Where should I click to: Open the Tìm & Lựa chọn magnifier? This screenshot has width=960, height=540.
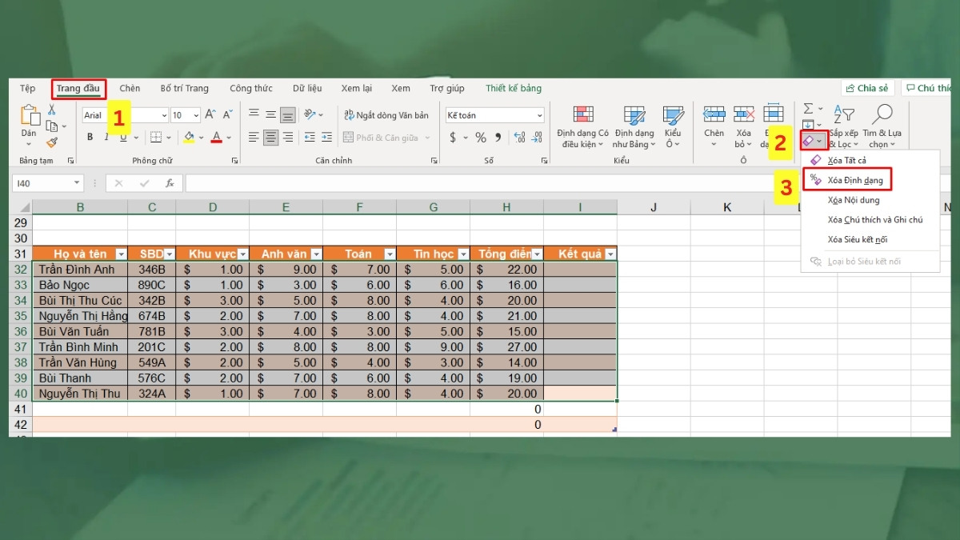point(882,115)
